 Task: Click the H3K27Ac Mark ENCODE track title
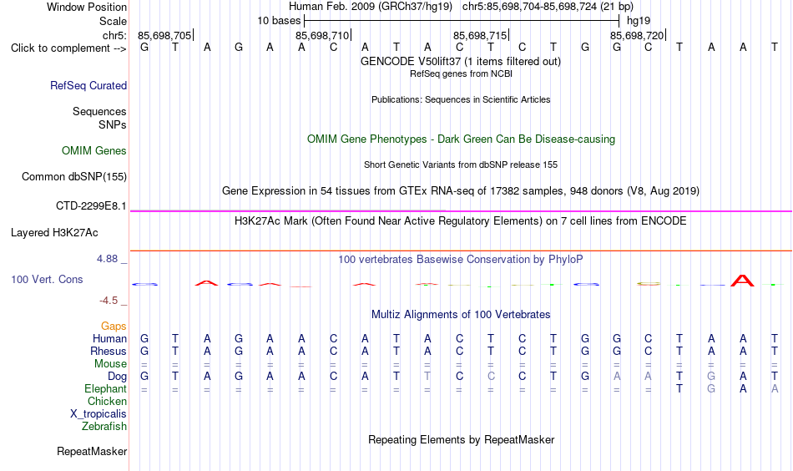pos(461,221)
